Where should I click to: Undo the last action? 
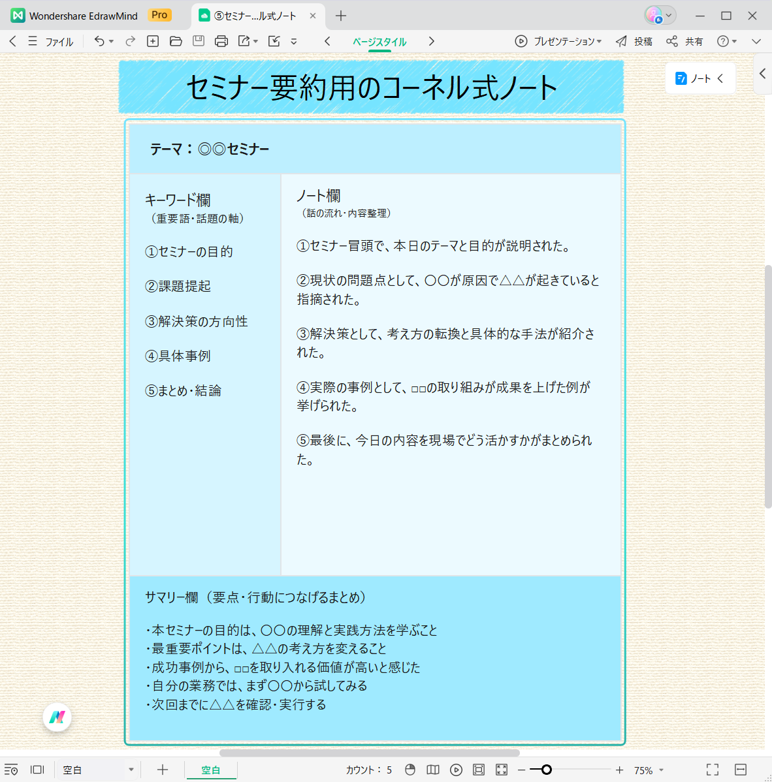(x=99, y=40)
